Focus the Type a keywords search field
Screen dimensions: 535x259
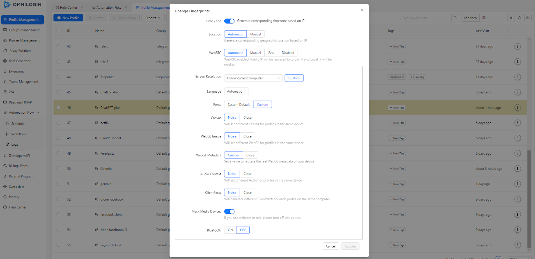[426, 18]
